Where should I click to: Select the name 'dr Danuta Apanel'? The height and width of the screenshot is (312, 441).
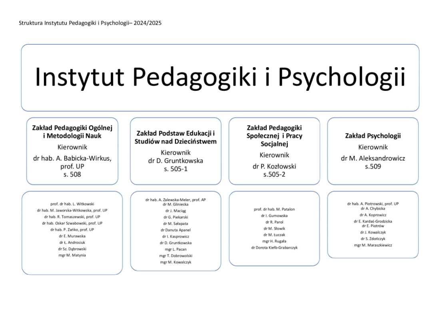176,230
